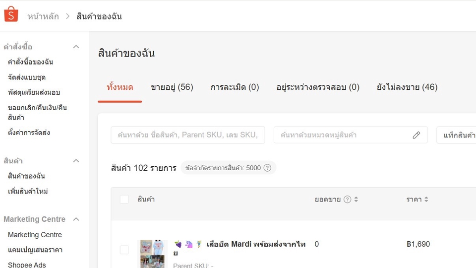Click the sales column help icon

click(348, 200)
